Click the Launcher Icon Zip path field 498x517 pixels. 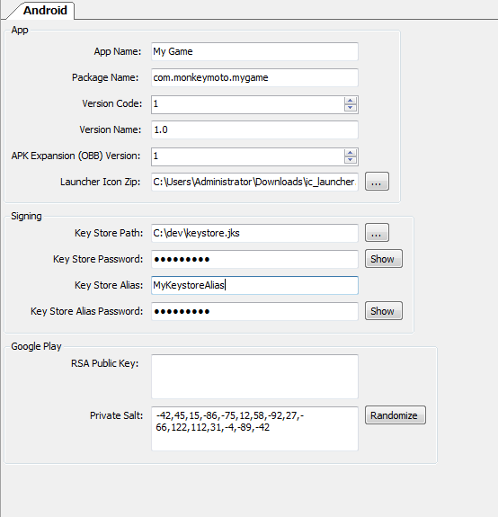[254, 182]
